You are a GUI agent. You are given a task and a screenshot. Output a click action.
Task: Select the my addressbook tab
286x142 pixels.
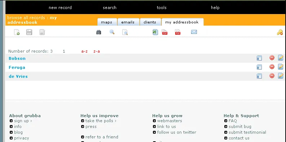tap(182, 22)
